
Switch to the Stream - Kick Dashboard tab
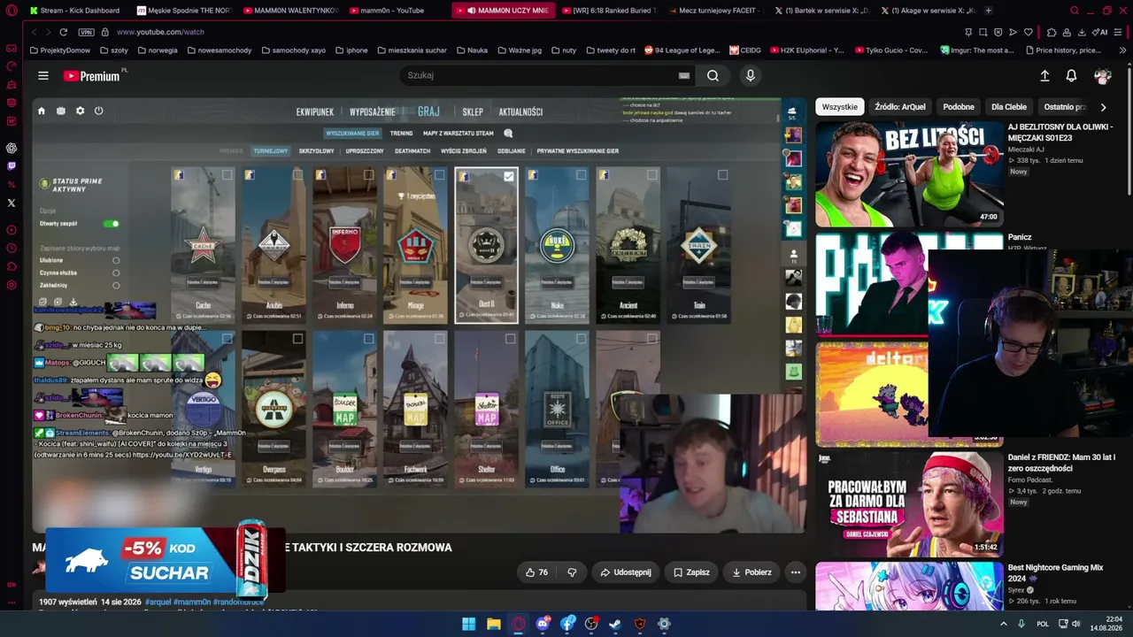(x=77, y=11)
